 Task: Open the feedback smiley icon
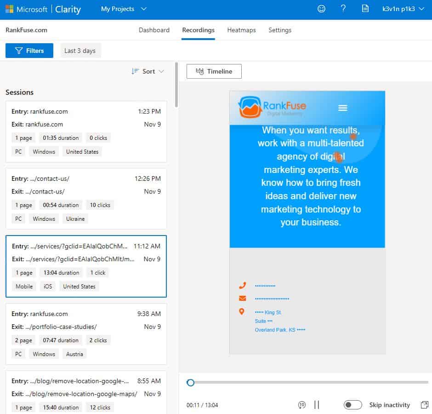(x=321, y=9)
